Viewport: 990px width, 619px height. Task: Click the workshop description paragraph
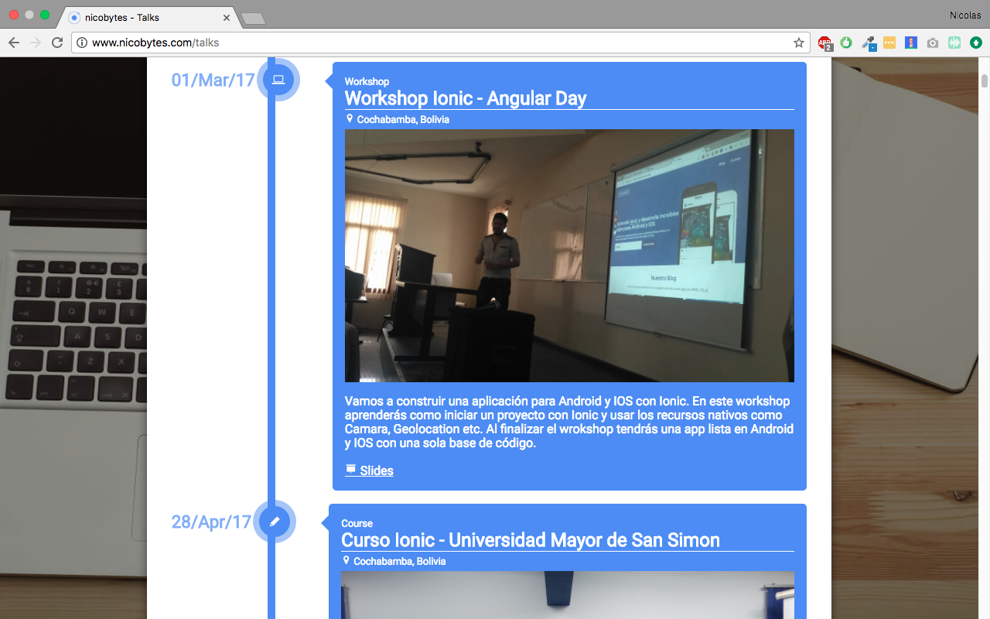coord(569,422)
